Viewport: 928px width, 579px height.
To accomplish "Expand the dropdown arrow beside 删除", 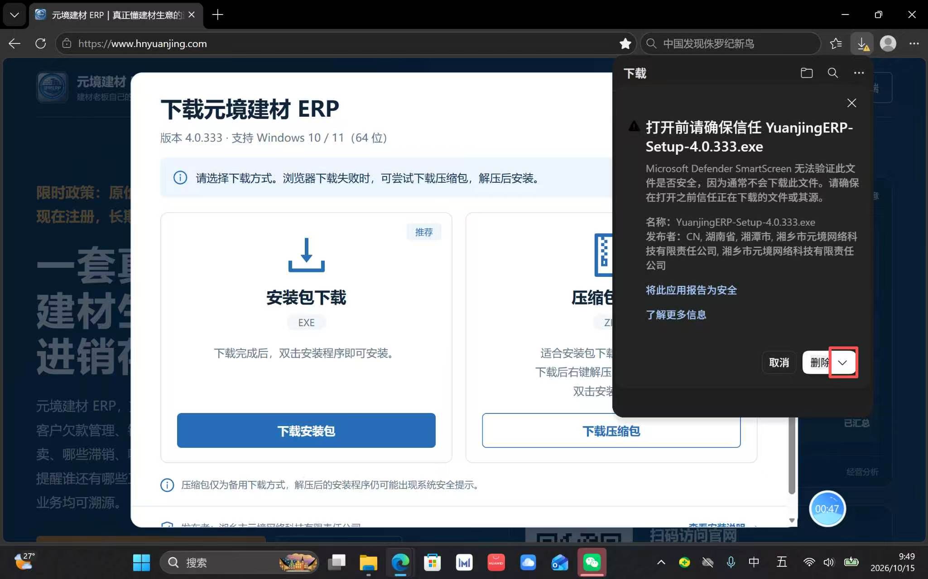I will tap(842, 362).
